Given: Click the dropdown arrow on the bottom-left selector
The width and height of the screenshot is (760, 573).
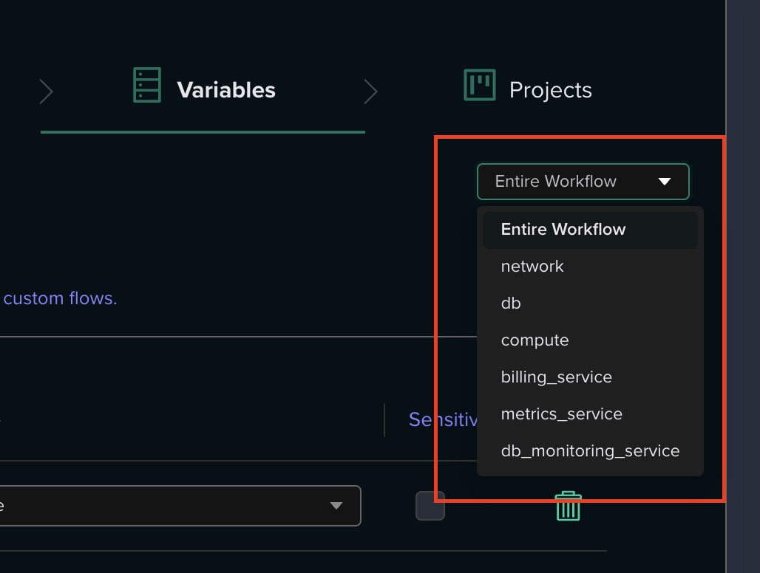Looking at the screenshot, I should tap(337, 506).
